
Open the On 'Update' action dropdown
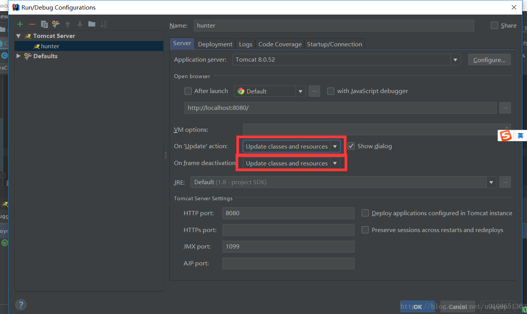tap(291, 146)
